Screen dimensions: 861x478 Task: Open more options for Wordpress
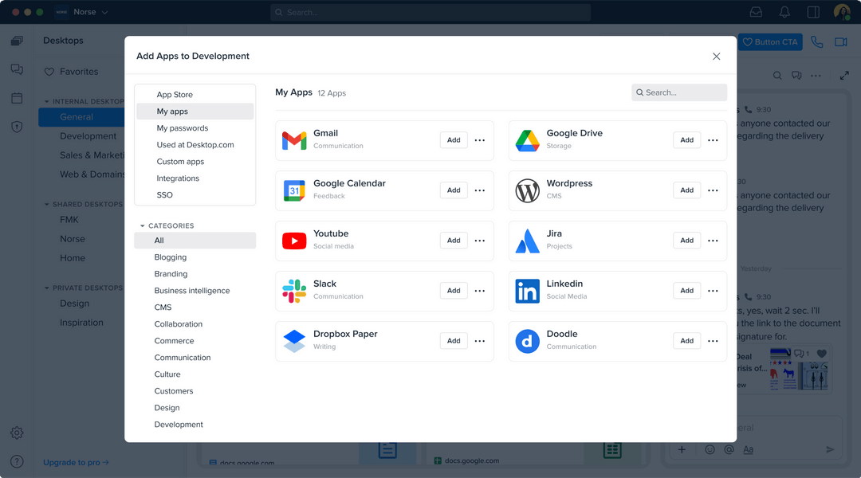click(713, 190)
